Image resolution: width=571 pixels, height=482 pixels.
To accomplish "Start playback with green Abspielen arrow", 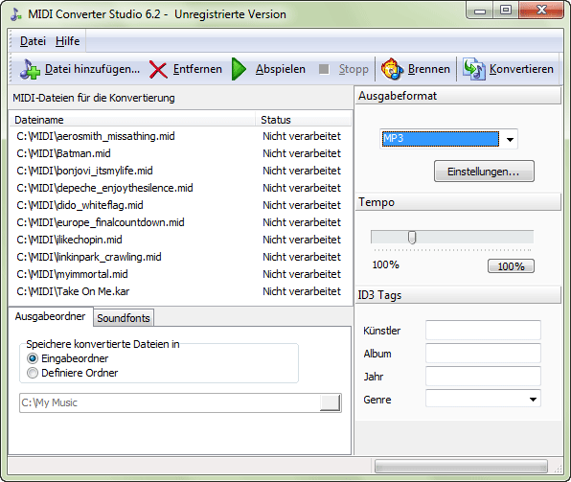I will point(239,69).
